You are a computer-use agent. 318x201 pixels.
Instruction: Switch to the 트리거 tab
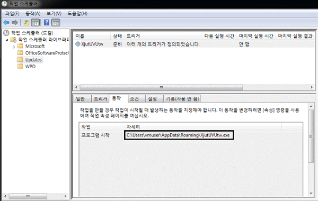(100, 98)
